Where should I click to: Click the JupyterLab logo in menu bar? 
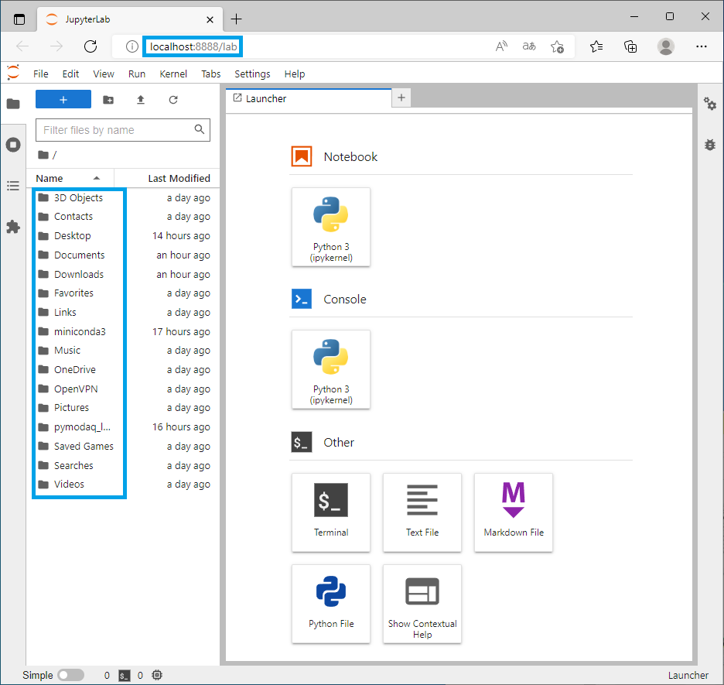point(13,73)
